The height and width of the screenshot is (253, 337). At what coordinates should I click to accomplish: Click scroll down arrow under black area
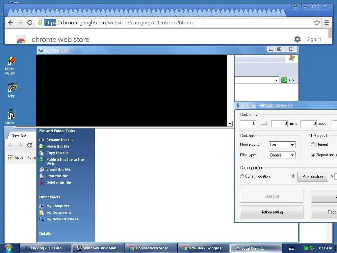click(x=230, y=124)
